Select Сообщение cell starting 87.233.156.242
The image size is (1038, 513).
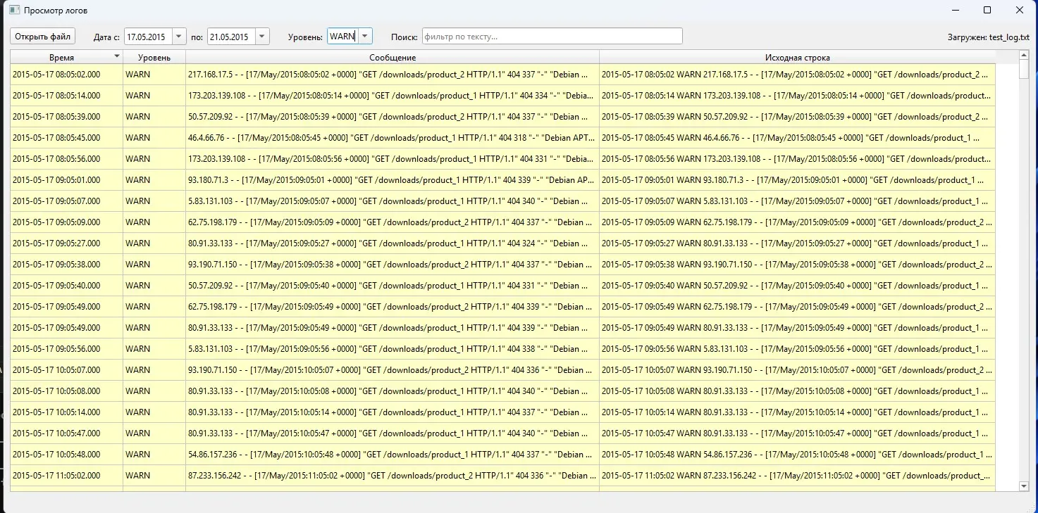tap(393, 476)
